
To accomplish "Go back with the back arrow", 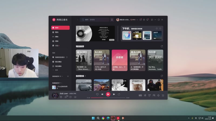I will coord(77,20).
